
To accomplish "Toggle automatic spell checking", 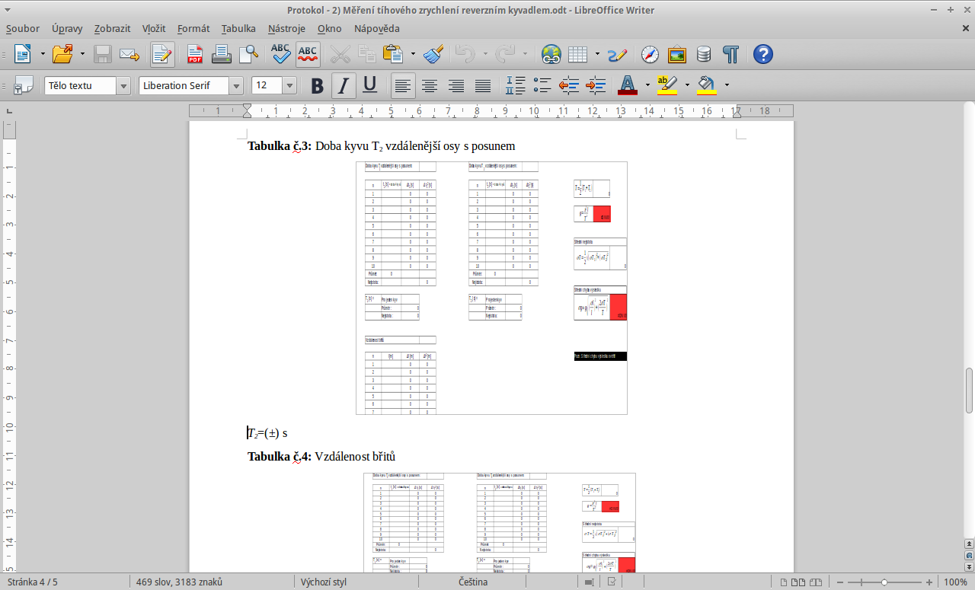I will click(x=308, y=54).
